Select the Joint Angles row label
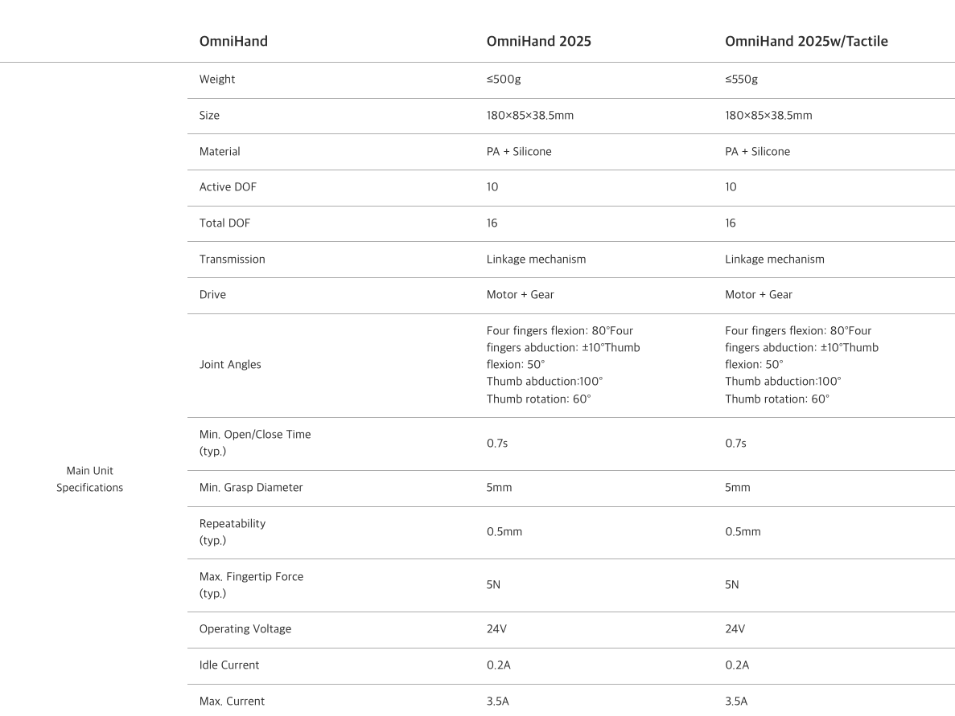 [230, 365]
